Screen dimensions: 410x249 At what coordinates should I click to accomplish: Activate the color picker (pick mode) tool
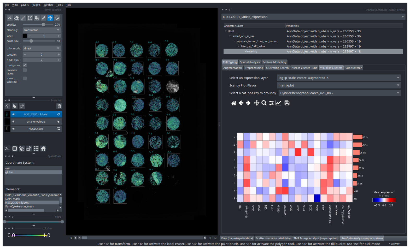(x=44, y=18)
